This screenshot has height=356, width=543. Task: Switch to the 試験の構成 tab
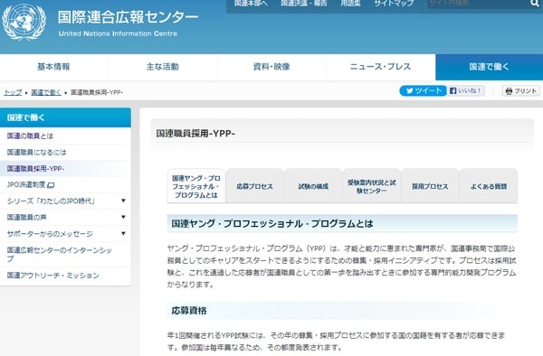(x=313, y=186)
